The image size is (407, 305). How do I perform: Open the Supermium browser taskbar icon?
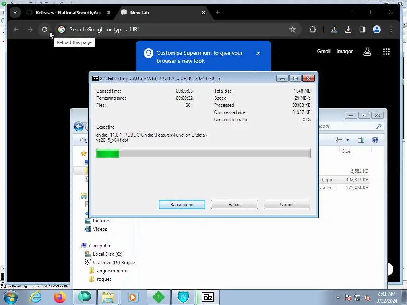click(x=85, y=297)
